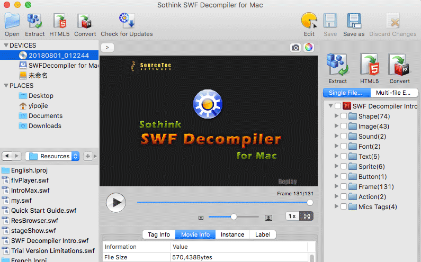Click the Edit toolbar icon
This screenshot has height=262, width=421.
pyautogui.click(x=309, y=21)
